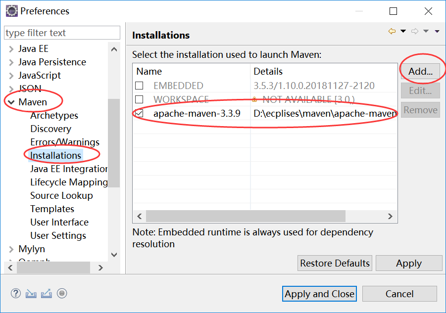Collapse the Maven tree node
Viewport: 446px width, 313px height.
point(11,102)
